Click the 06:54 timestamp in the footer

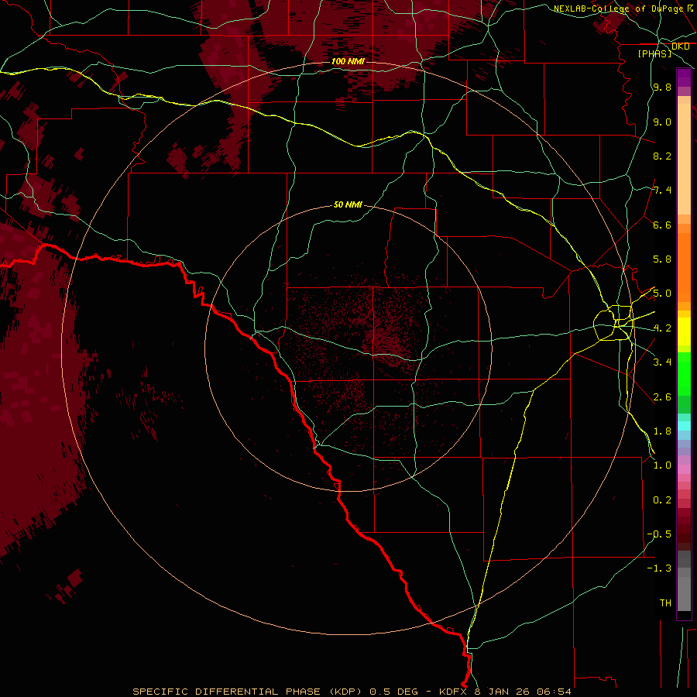[554, 692]
